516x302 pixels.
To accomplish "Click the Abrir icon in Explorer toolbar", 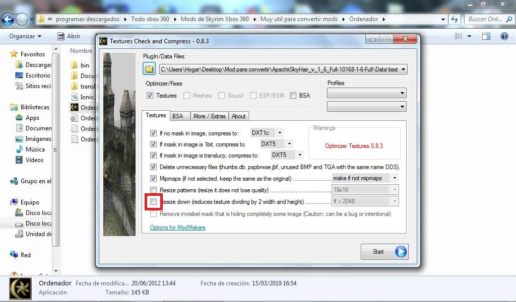I will [x=61, y=36].
